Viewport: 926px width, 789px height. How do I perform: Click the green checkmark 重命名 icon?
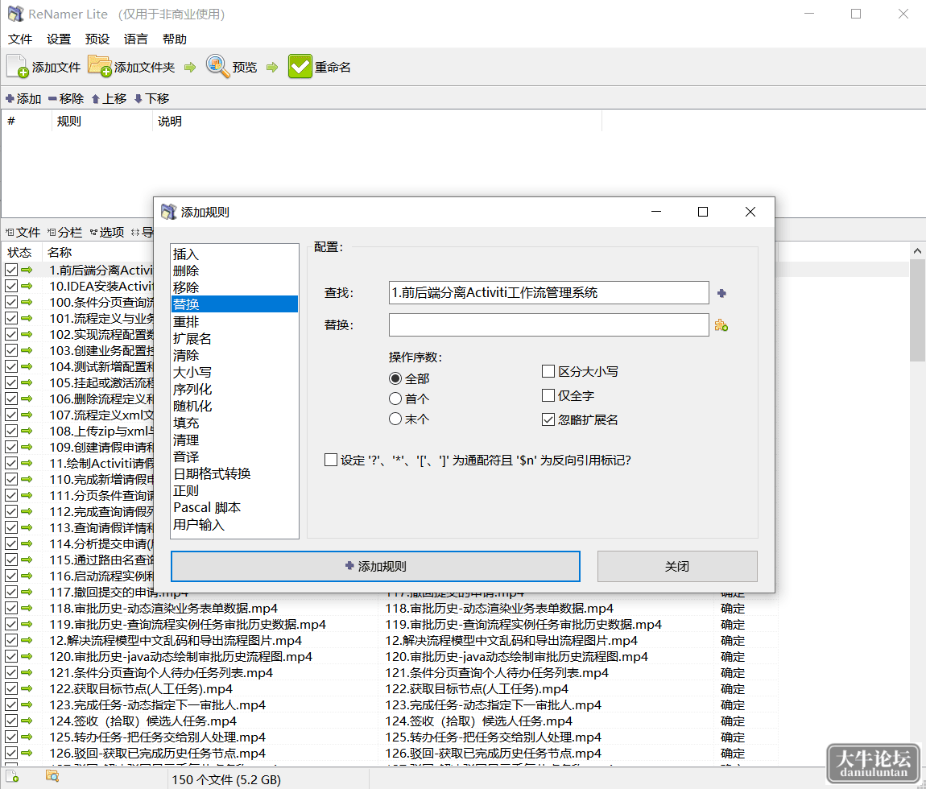pos(300,66)
